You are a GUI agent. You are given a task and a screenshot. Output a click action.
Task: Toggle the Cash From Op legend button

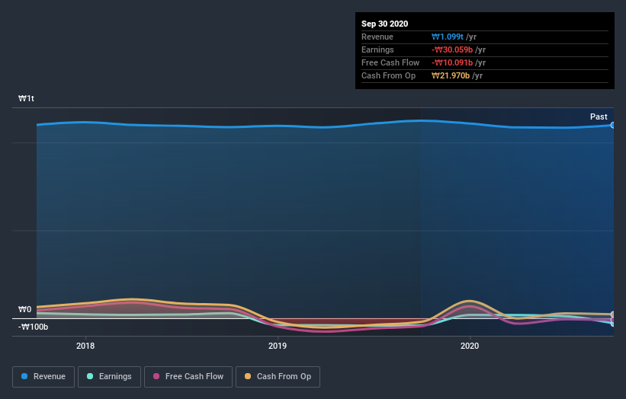pos(278,377)
